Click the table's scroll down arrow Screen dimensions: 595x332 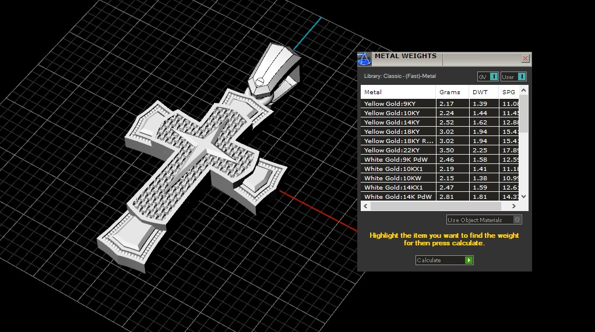(x=524, y=196)
